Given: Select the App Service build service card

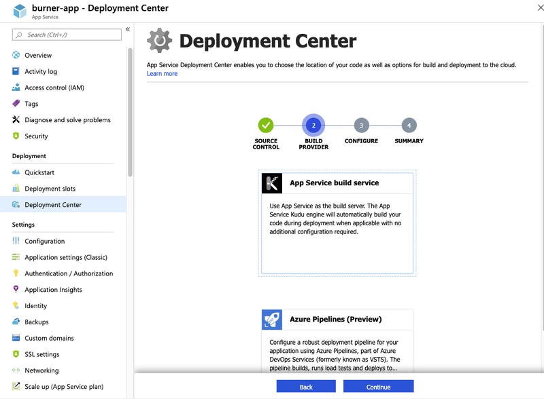Looking at the screenshot, I should 337,223.
